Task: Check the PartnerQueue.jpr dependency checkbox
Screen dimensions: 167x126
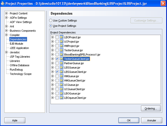Action: pos(57,63)
